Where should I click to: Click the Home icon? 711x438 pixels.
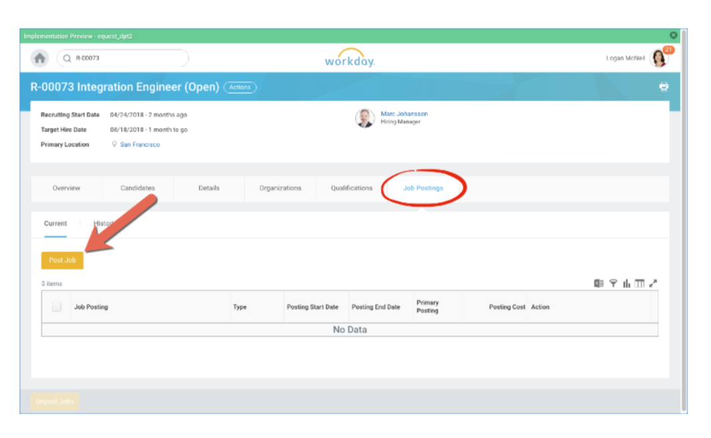pos(39,58)
